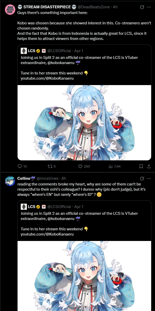Open @DeadBeatsZone handle link
155x311 pixels.
(94, 7)
